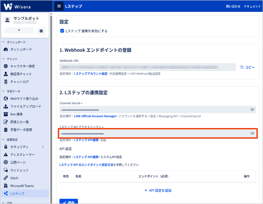Reveal the Channel Secret with eye icon

(252, 110)
